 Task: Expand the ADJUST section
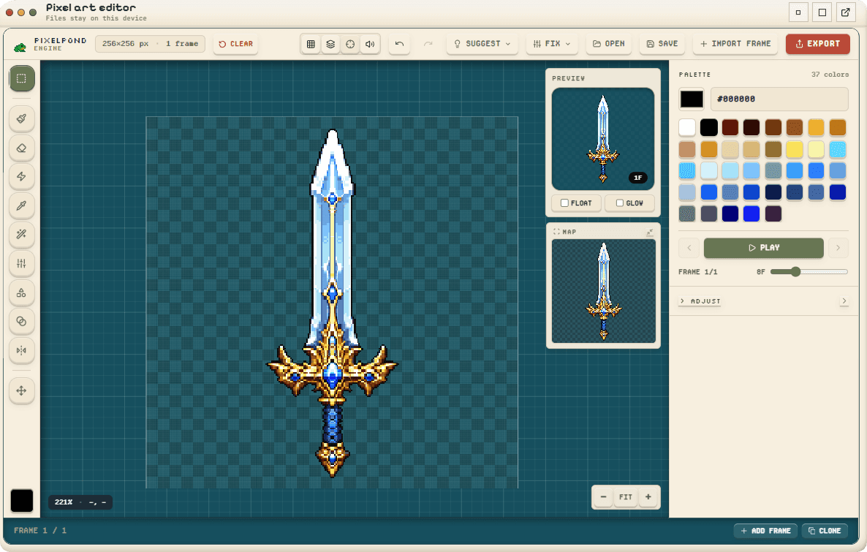[x=700, y=301]
